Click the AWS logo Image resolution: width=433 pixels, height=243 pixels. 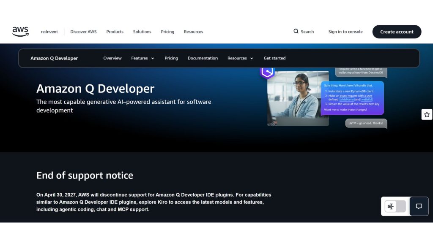(x=20, y=32)
